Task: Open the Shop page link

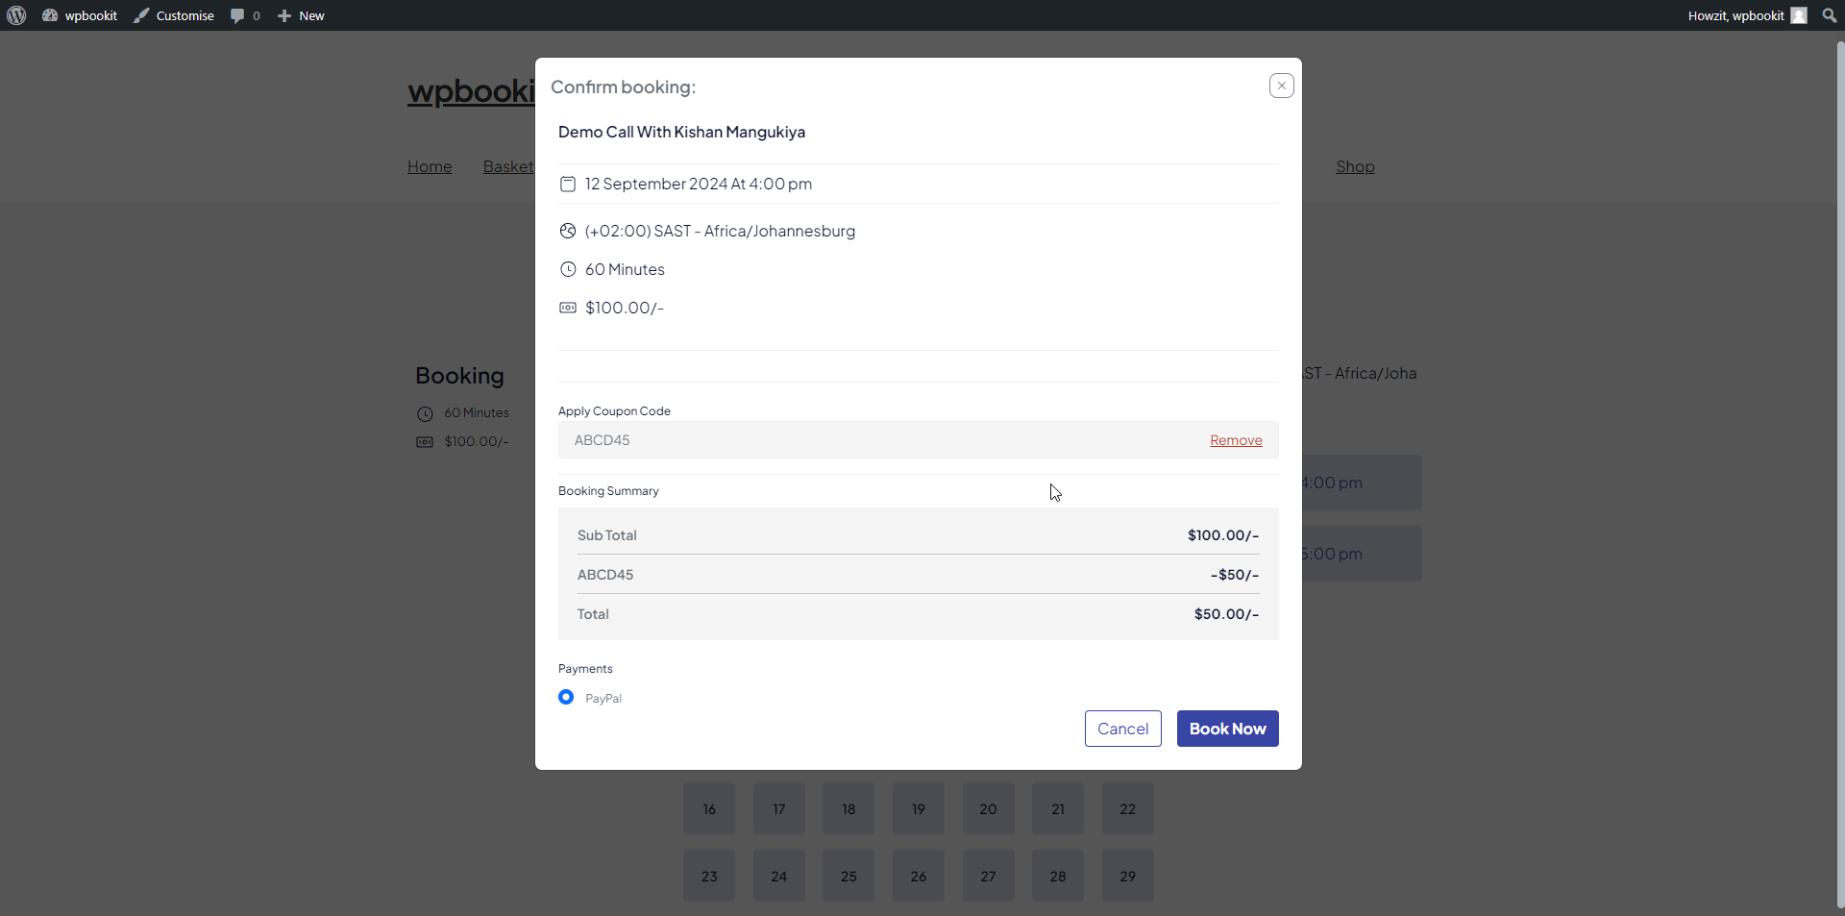Action: pos(1355,166)
